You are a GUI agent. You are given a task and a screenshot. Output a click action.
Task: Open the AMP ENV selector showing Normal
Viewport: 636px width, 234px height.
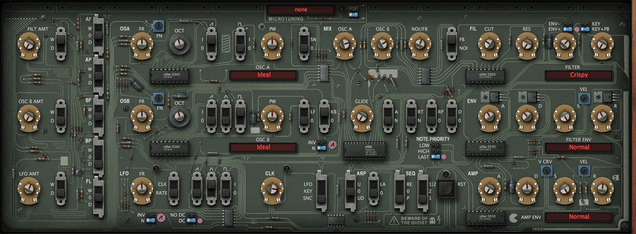click(578, 217)
